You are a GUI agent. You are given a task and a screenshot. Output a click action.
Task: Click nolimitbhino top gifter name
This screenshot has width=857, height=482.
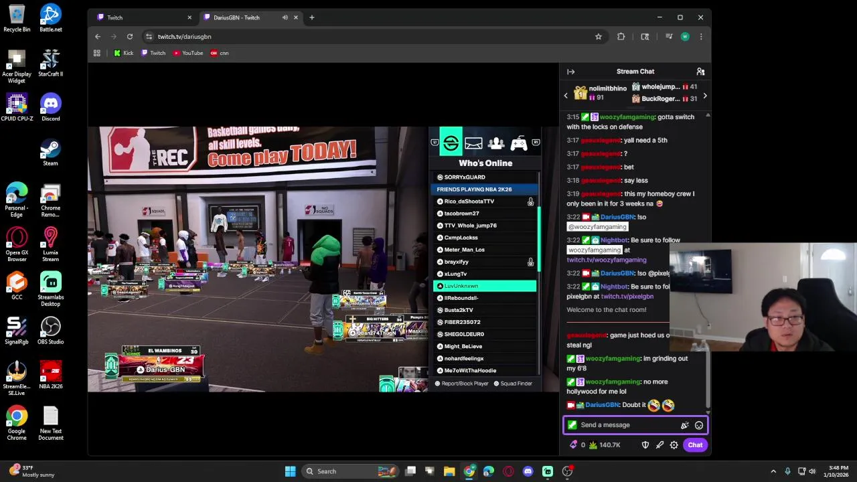click(x=608, y=88)
